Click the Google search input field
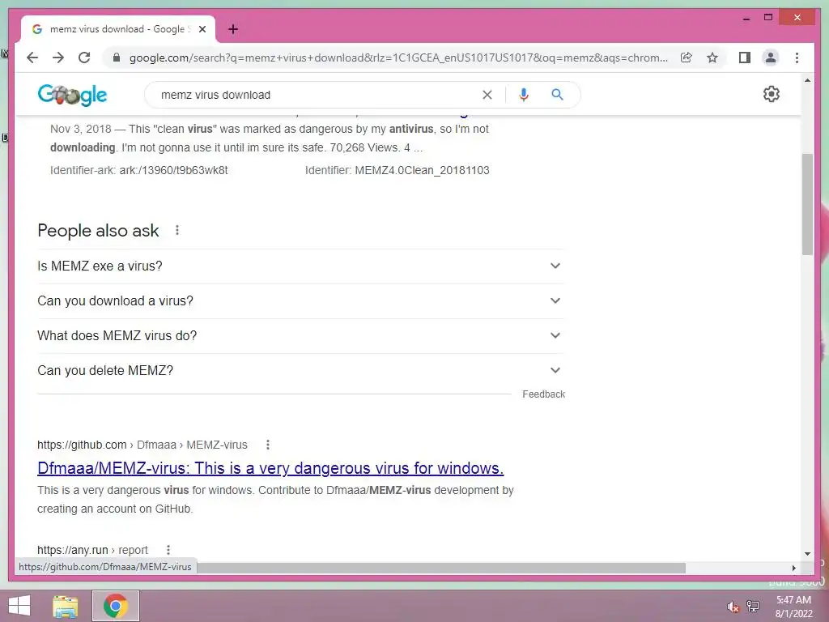 pos(317,95)
